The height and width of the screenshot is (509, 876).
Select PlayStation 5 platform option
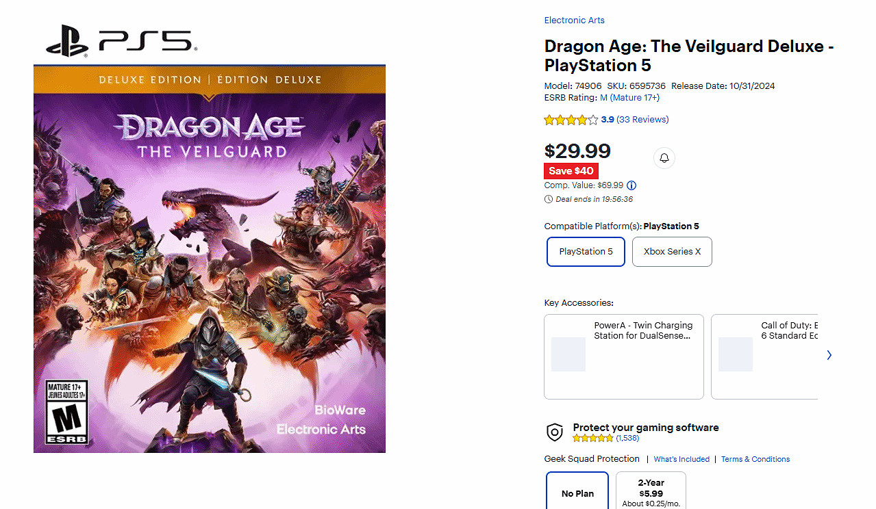click(586, 252)
